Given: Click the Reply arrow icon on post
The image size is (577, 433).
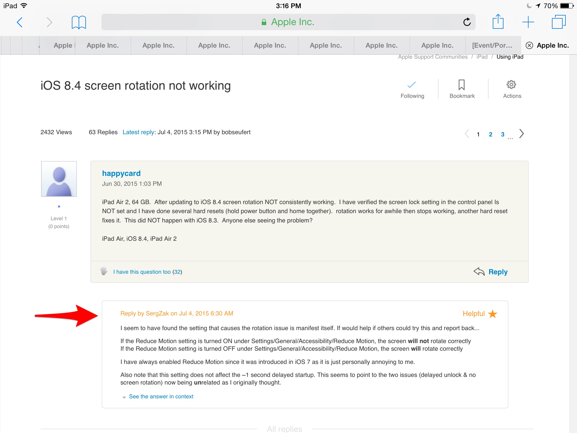Looking at the screenshot, I should coord(479,271).
